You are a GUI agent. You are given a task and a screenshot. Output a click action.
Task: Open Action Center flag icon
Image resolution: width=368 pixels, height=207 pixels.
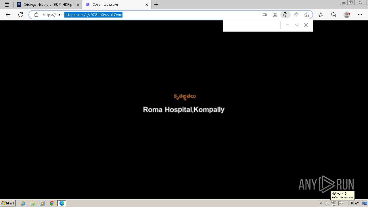tap(341, 203)
